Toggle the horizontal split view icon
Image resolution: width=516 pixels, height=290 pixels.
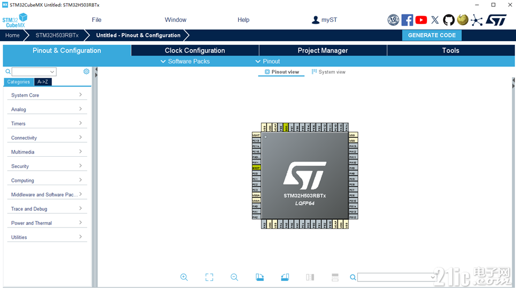[x=335, y=277]
